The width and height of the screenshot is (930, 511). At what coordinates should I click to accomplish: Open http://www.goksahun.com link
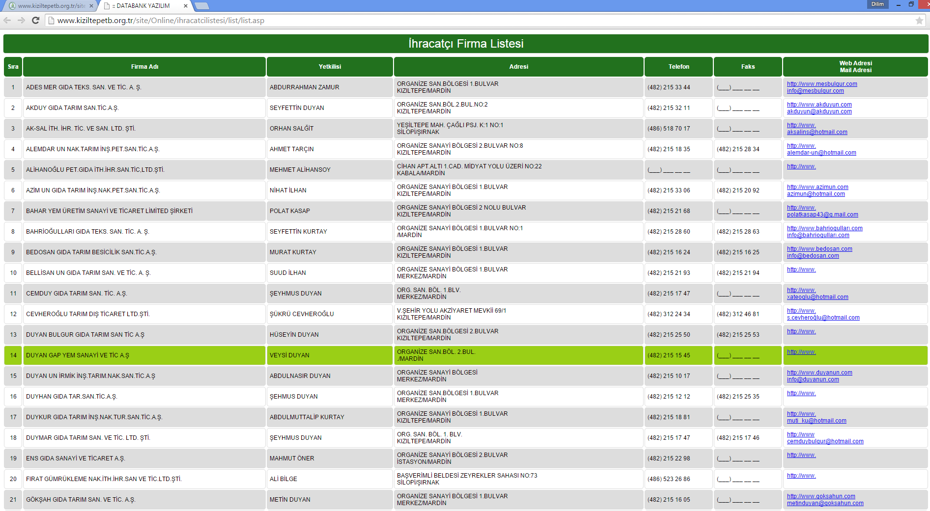click(821, 496)
